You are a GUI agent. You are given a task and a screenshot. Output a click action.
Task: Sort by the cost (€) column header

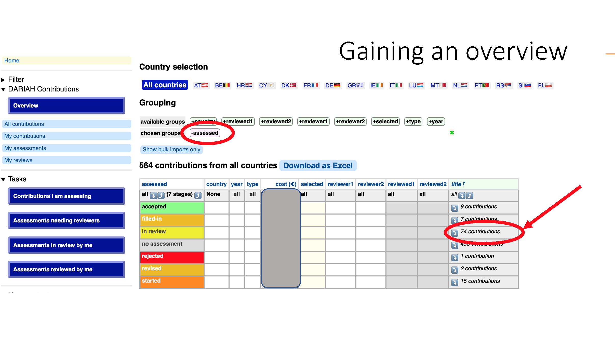(x=286, y=184)
